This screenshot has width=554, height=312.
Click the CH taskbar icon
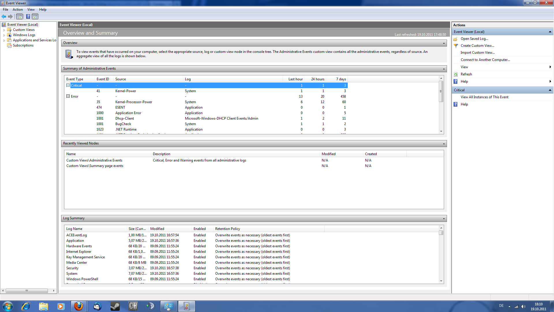133,306
